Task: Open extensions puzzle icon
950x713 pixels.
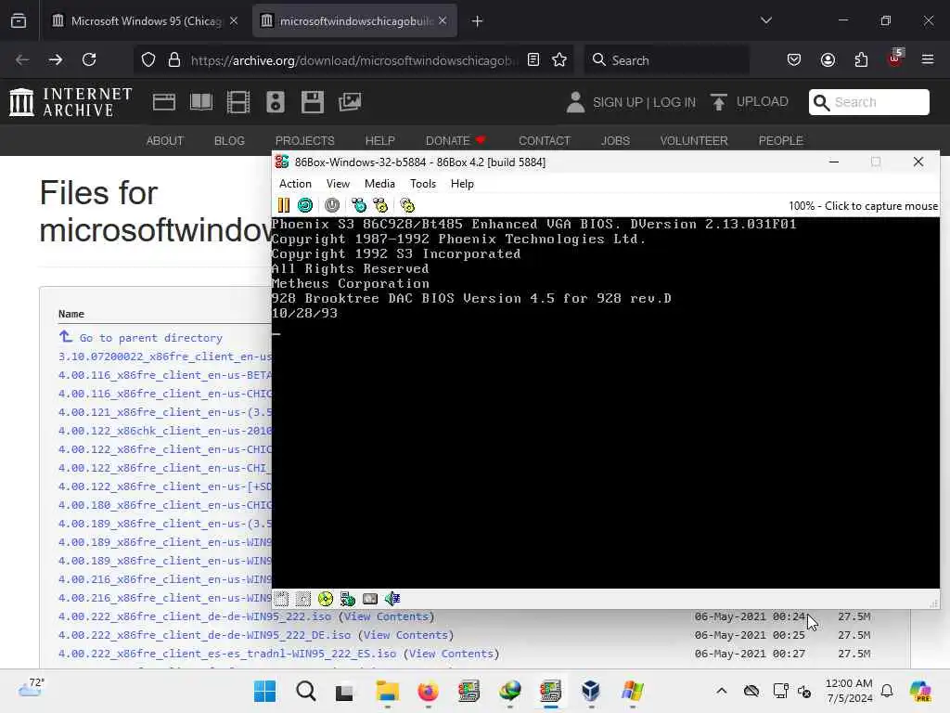Action: [861, 59]
